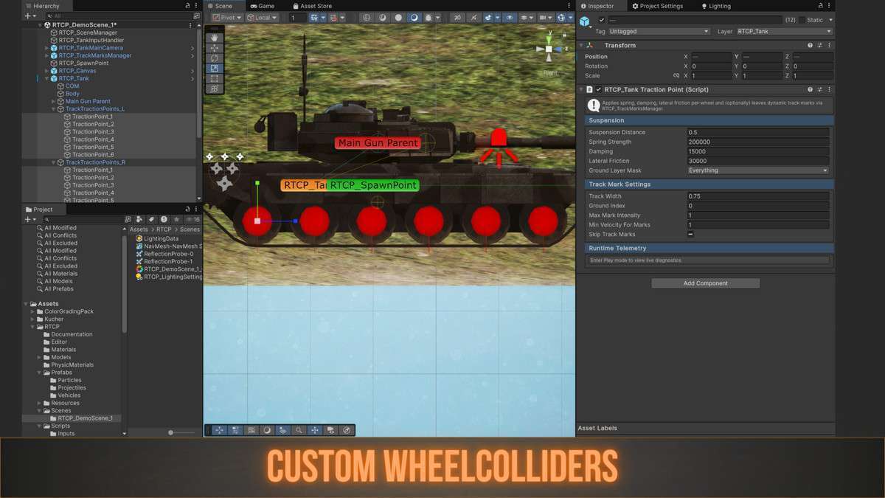Switch to Project Settings tab
The width and height of the screenshot is (885, 498).
point(656,6)
